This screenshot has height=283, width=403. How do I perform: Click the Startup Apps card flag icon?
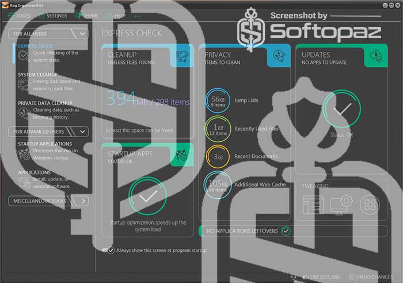(x=182, y=155)
